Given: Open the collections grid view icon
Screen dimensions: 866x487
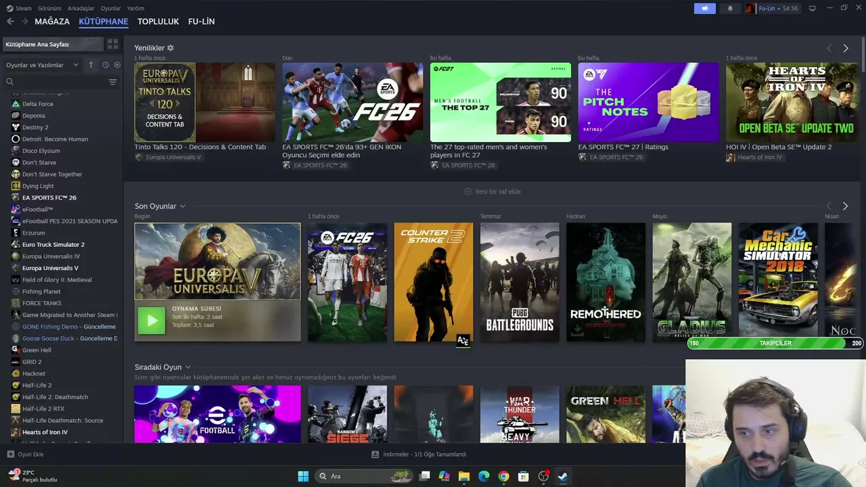Looking at the screenshot, I should [x=112, y=44].
